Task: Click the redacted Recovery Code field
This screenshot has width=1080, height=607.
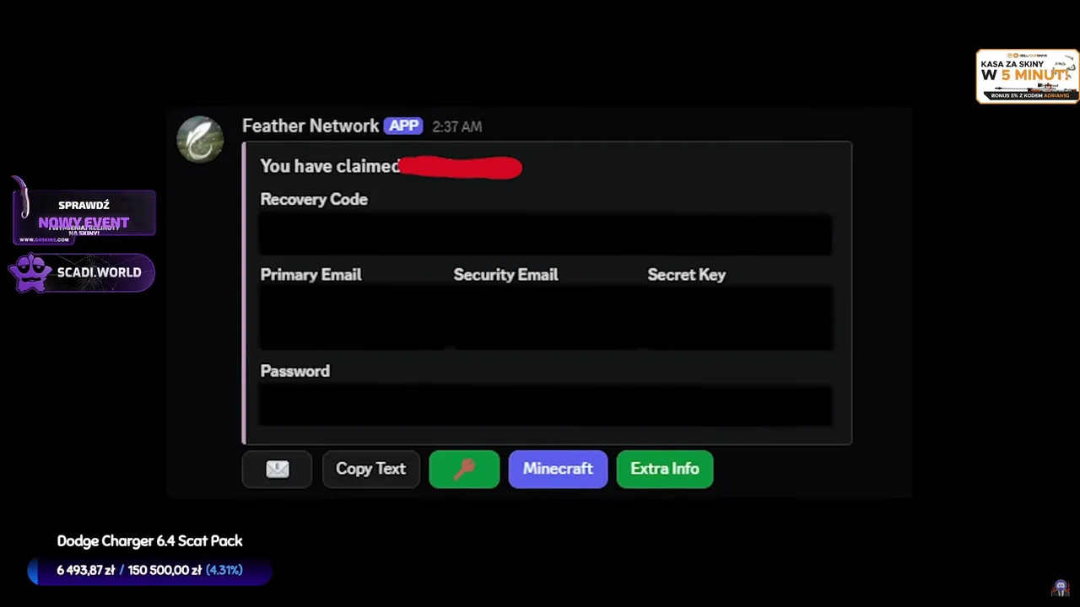Action: click(545, 234)
